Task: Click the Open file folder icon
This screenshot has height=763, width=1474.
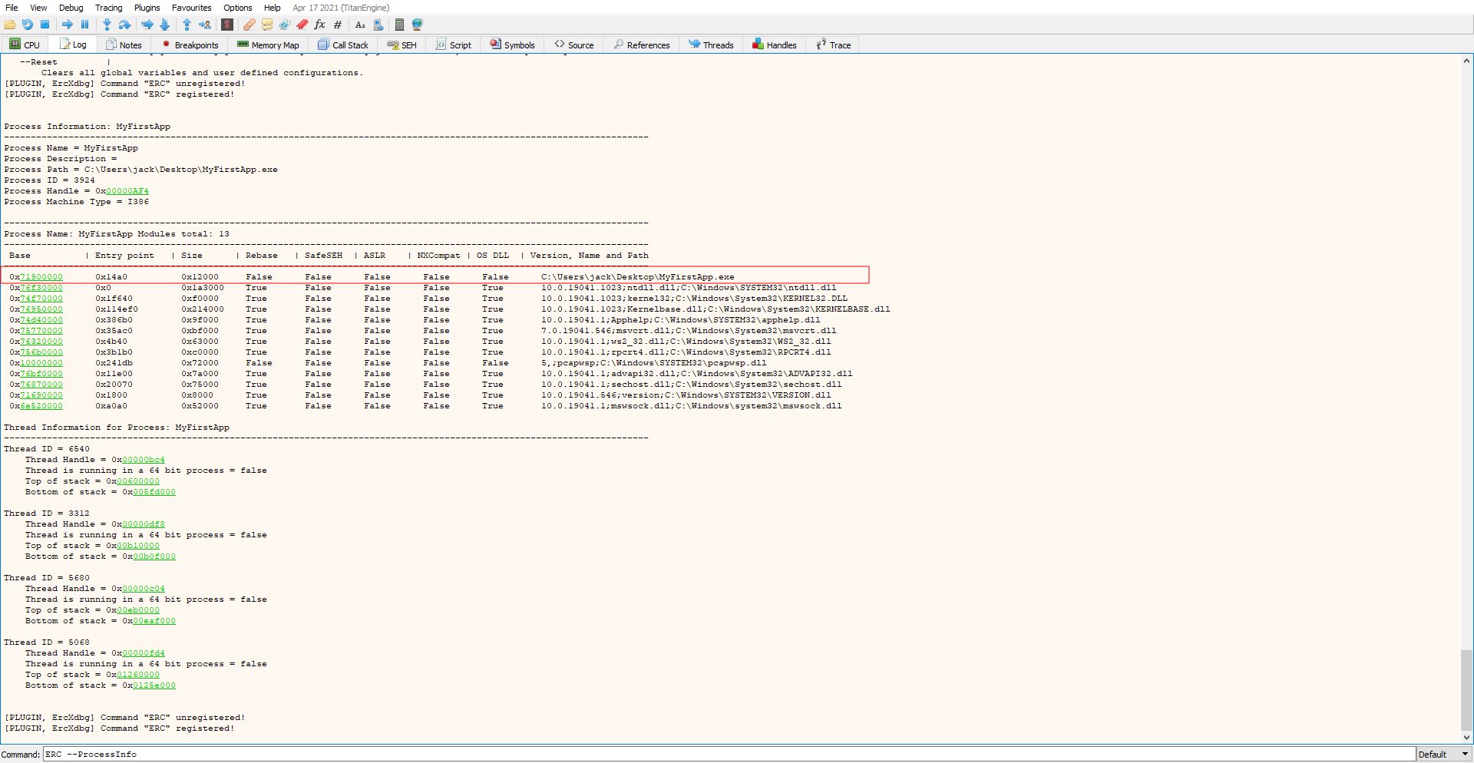Action: [10, 25]
